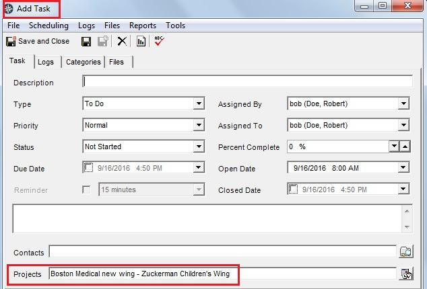Enable the Closed Date checkbox
427x289 pixels.
click(x=293, y=189)
